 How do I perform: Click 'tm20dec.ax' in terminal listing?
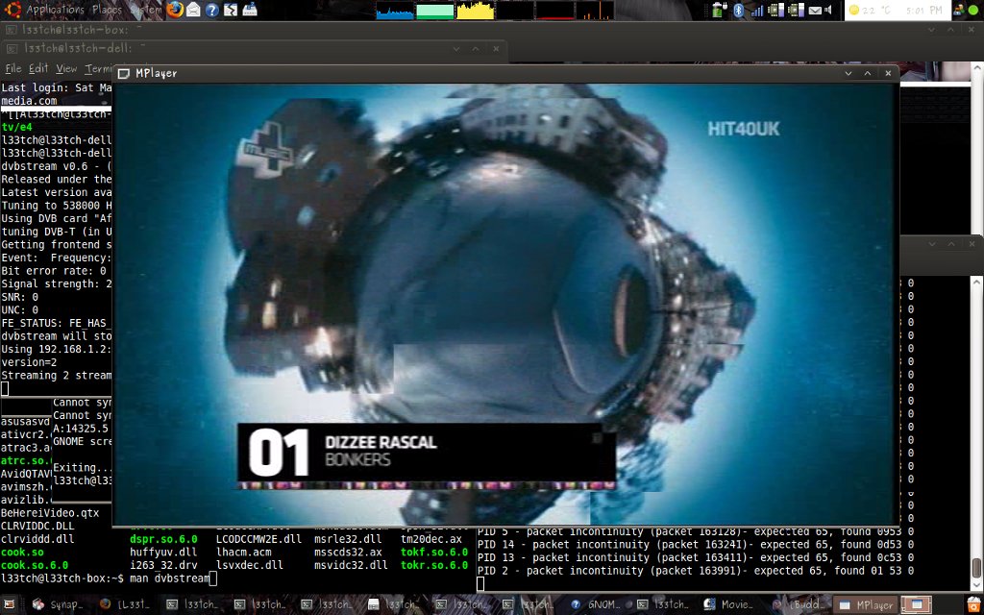tap(431, 539)
